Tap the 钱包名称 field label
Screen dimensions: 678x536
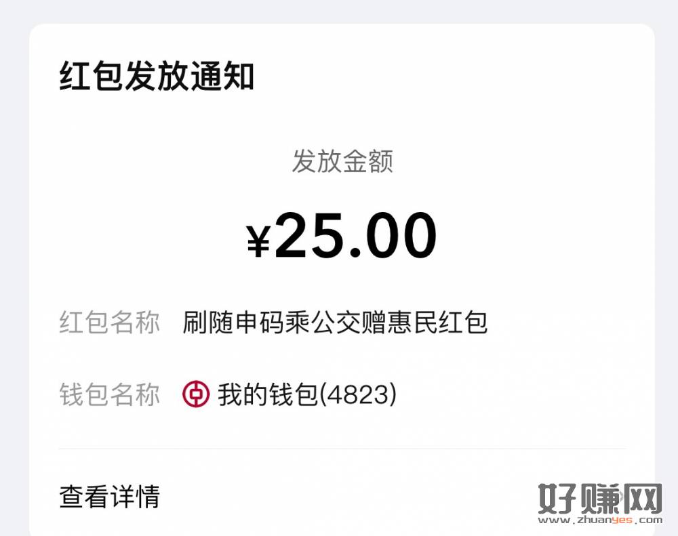110,394
